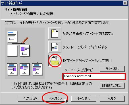Click the 既存ページをトップページとして使用 label
The height and width of the screenshot is (105, 129).
(x=87, y=61)
